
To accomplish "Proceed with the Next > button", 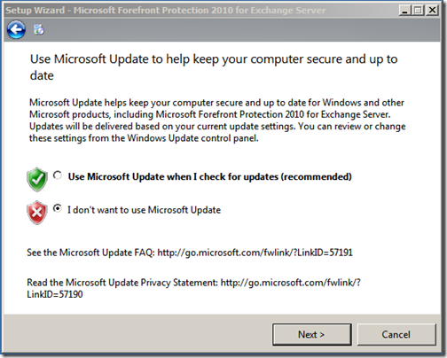I will pos(312,334).
